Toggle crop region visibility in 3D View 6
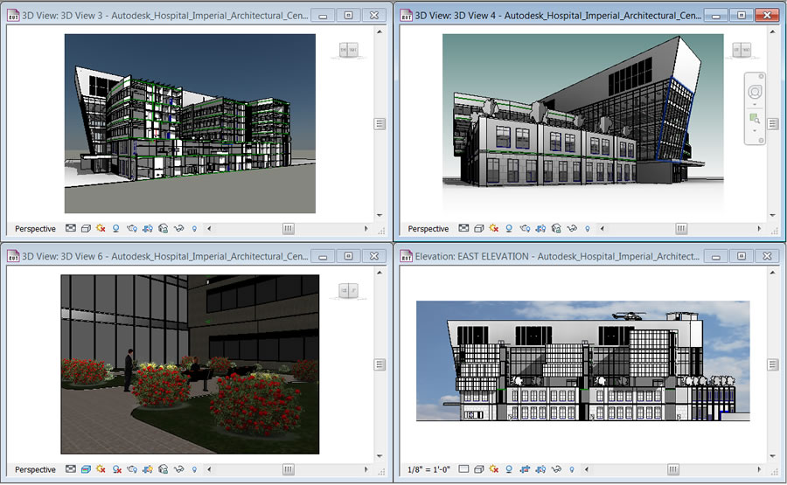The height and width of the screenshot is (485, 787). click(x=148, y=469)
